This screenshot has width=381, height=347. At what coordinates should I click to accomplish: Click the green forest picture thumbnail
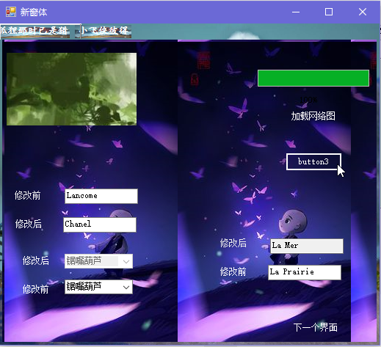pos(71,89)
